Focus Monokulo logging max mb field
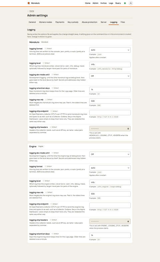Viewport: 160px width, 262px height. pos(110,101)
